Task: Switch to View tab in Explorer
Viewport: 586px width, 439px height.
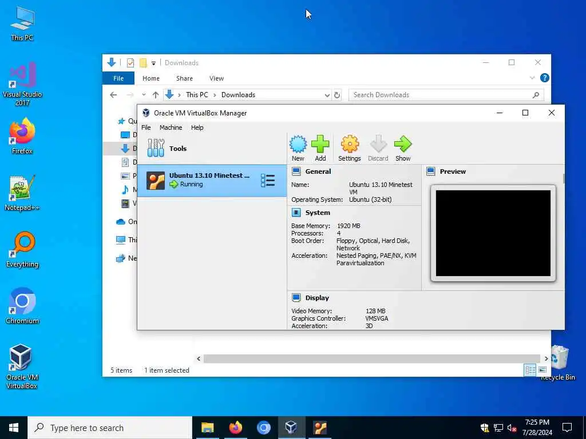Action: tap(216, 78)
